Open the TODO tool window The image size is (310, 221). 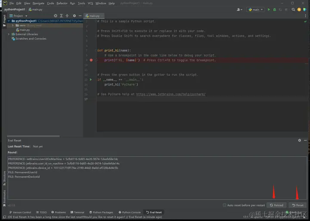pyautogui.click(x=41, y=212)
